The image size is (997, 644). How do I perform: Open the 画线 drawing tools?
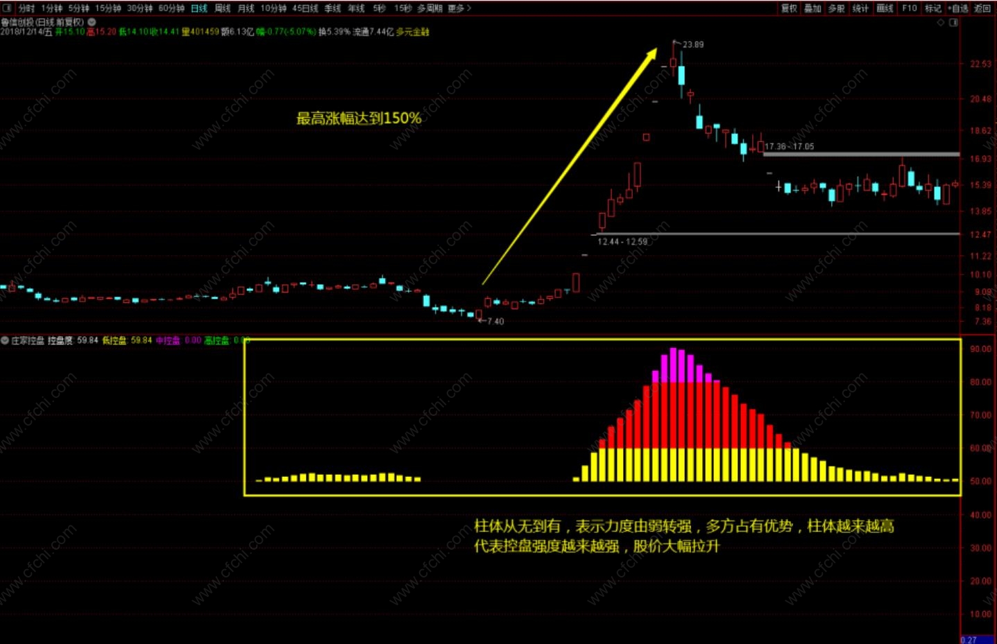885,8
